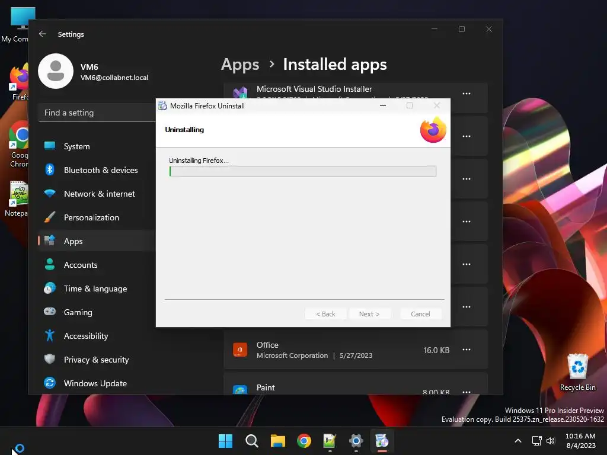The width and height of the screenshot is (607, 455).
Task: Click the network status tray icon
Action: click(x=537, y=441)
